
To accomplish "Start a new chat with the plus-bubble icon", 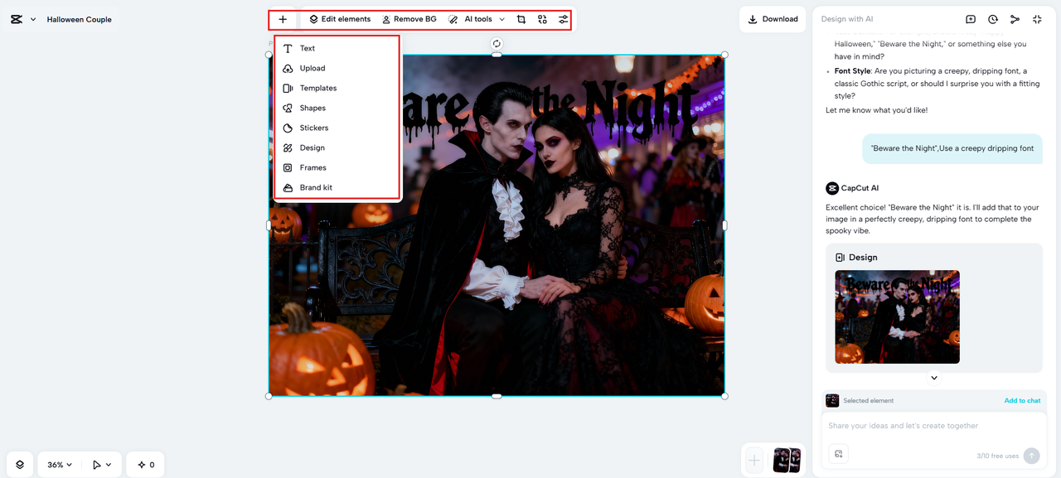I will pyautogui.click(x=971, y=19).
